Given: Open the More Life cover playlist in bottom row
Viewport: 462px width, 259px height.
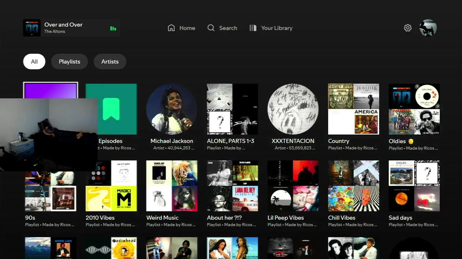Looking at the screenshot, I should coord(51,248).
